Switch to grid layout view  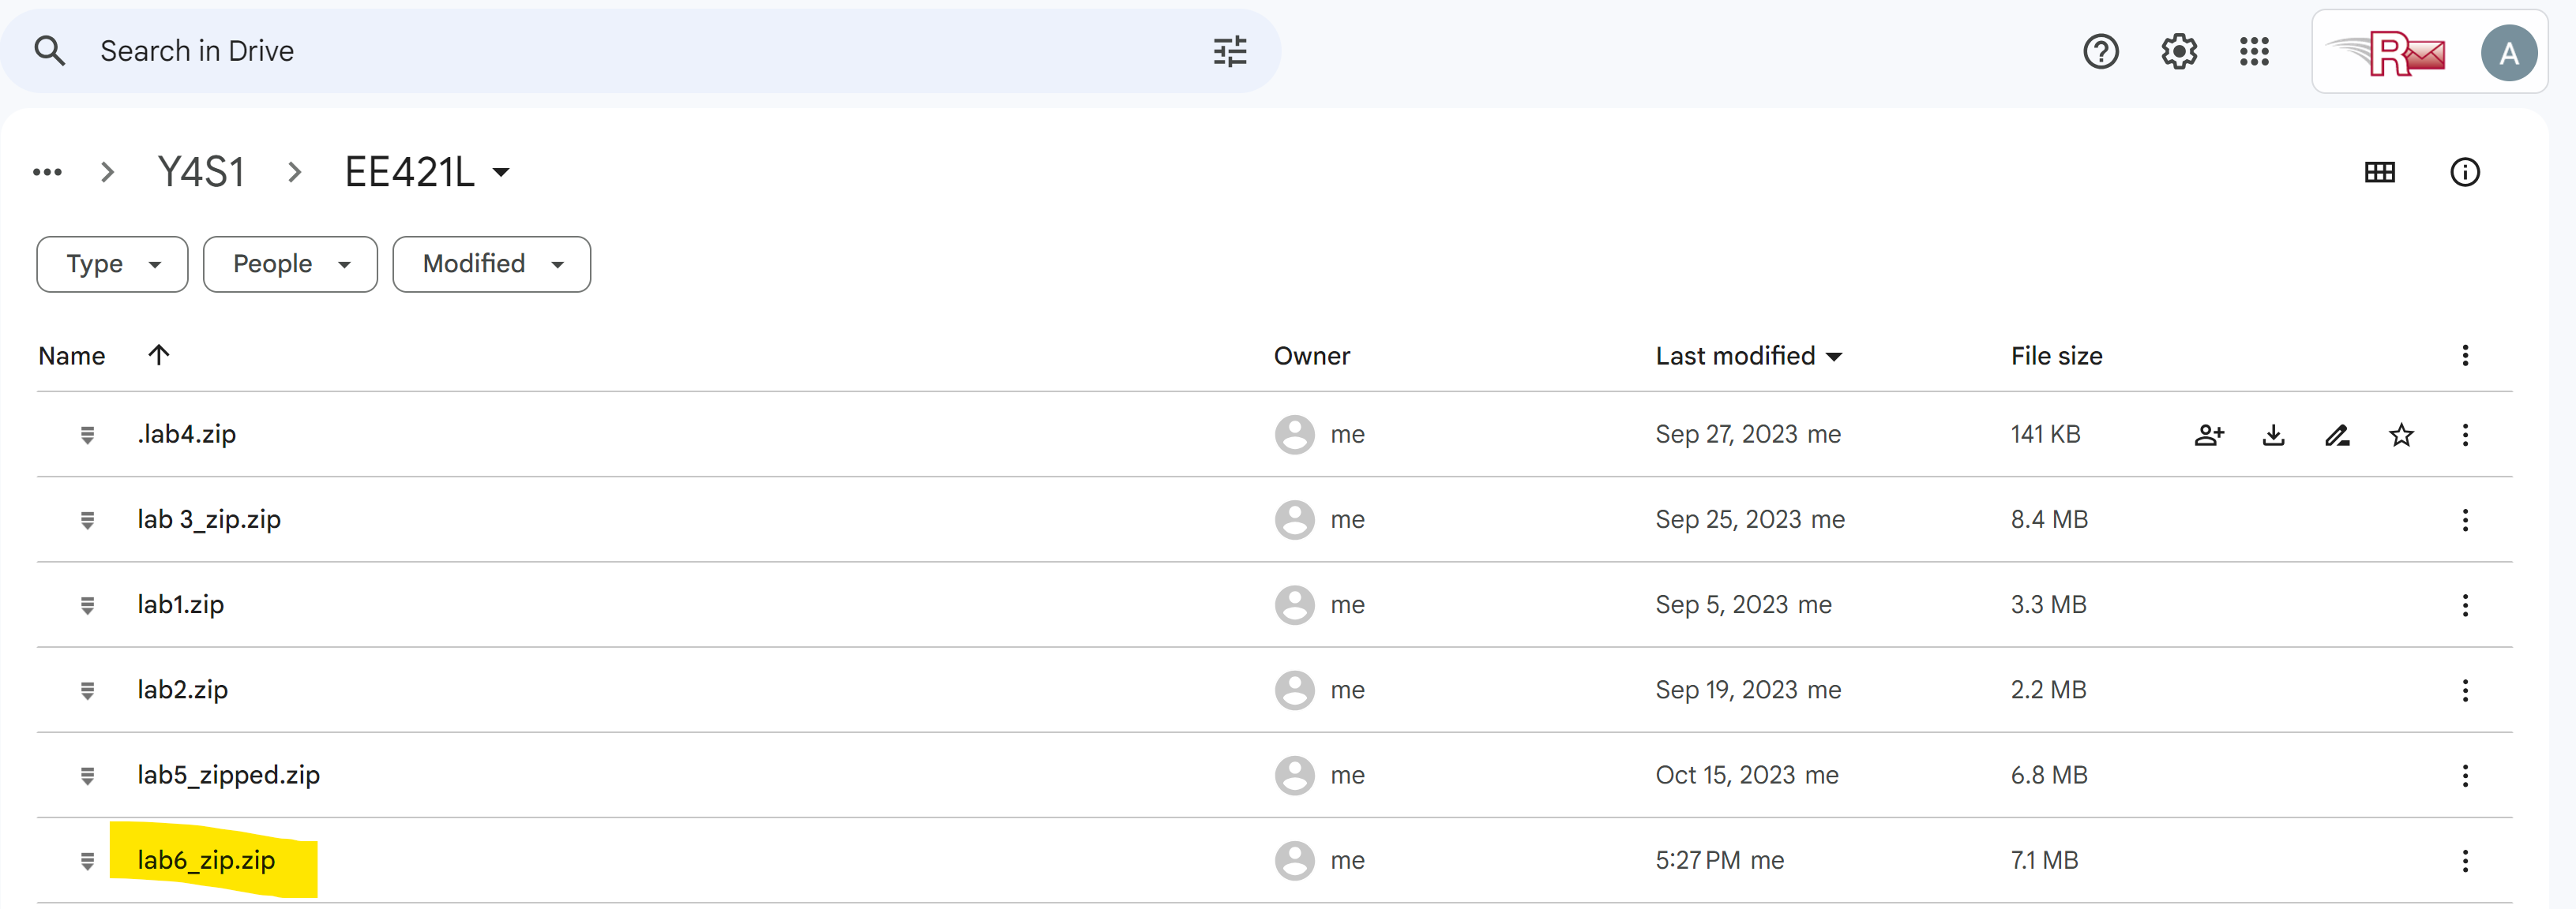click(2379, 172)
